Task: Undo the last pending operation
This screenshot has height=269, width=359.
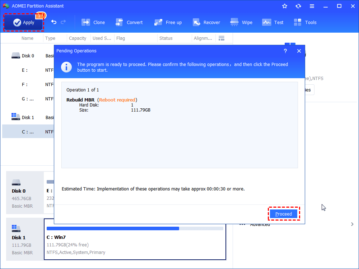Action: [x=54, y=22]
